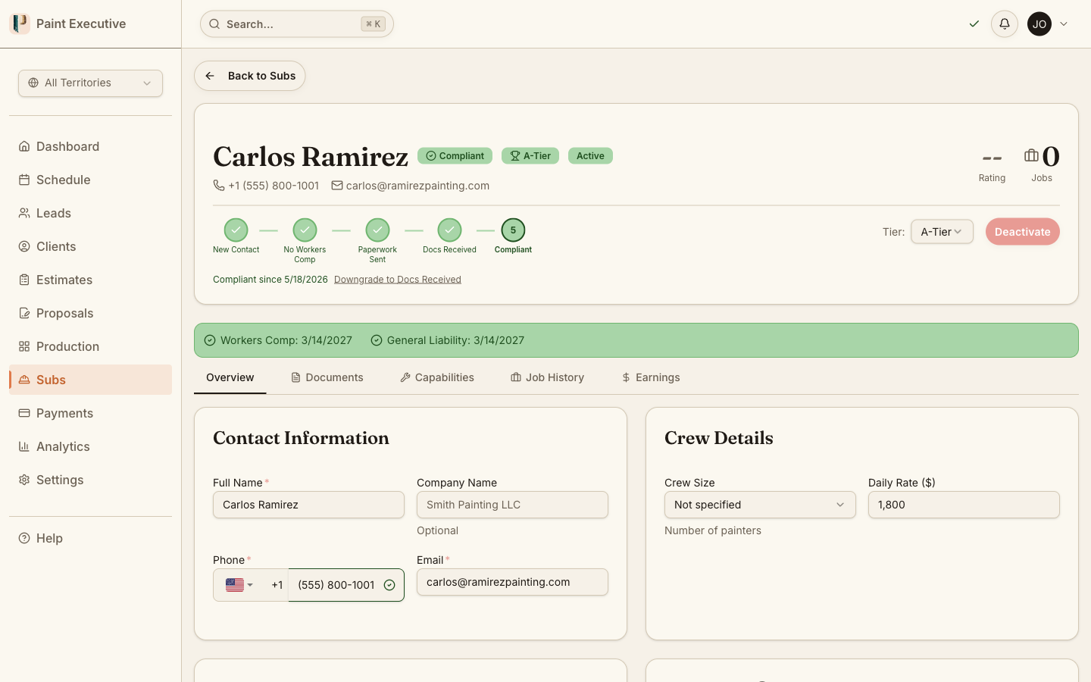Click the Production grid icon
The image size is (1091, 682).
24,346
